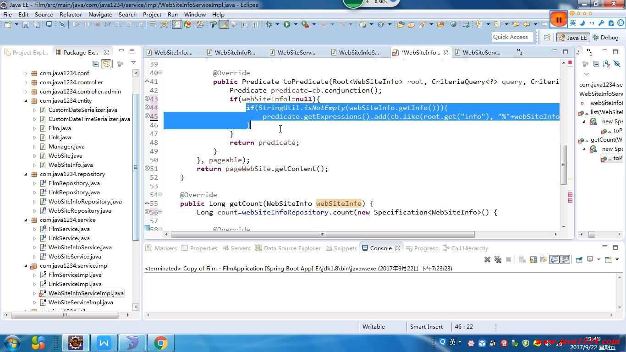This screenshot has width=626, height=352.
Task: Fold the method at line 40
Action: [x=160, y=72]
